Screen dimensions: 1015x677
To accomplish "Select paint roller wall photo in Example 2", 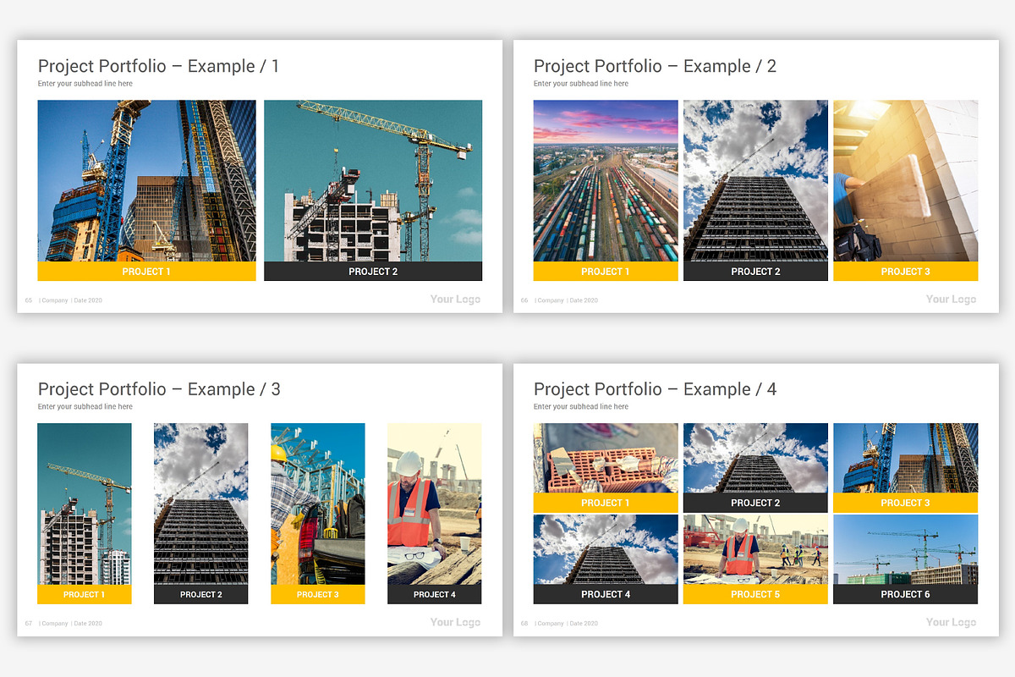I will pos(905,181).
